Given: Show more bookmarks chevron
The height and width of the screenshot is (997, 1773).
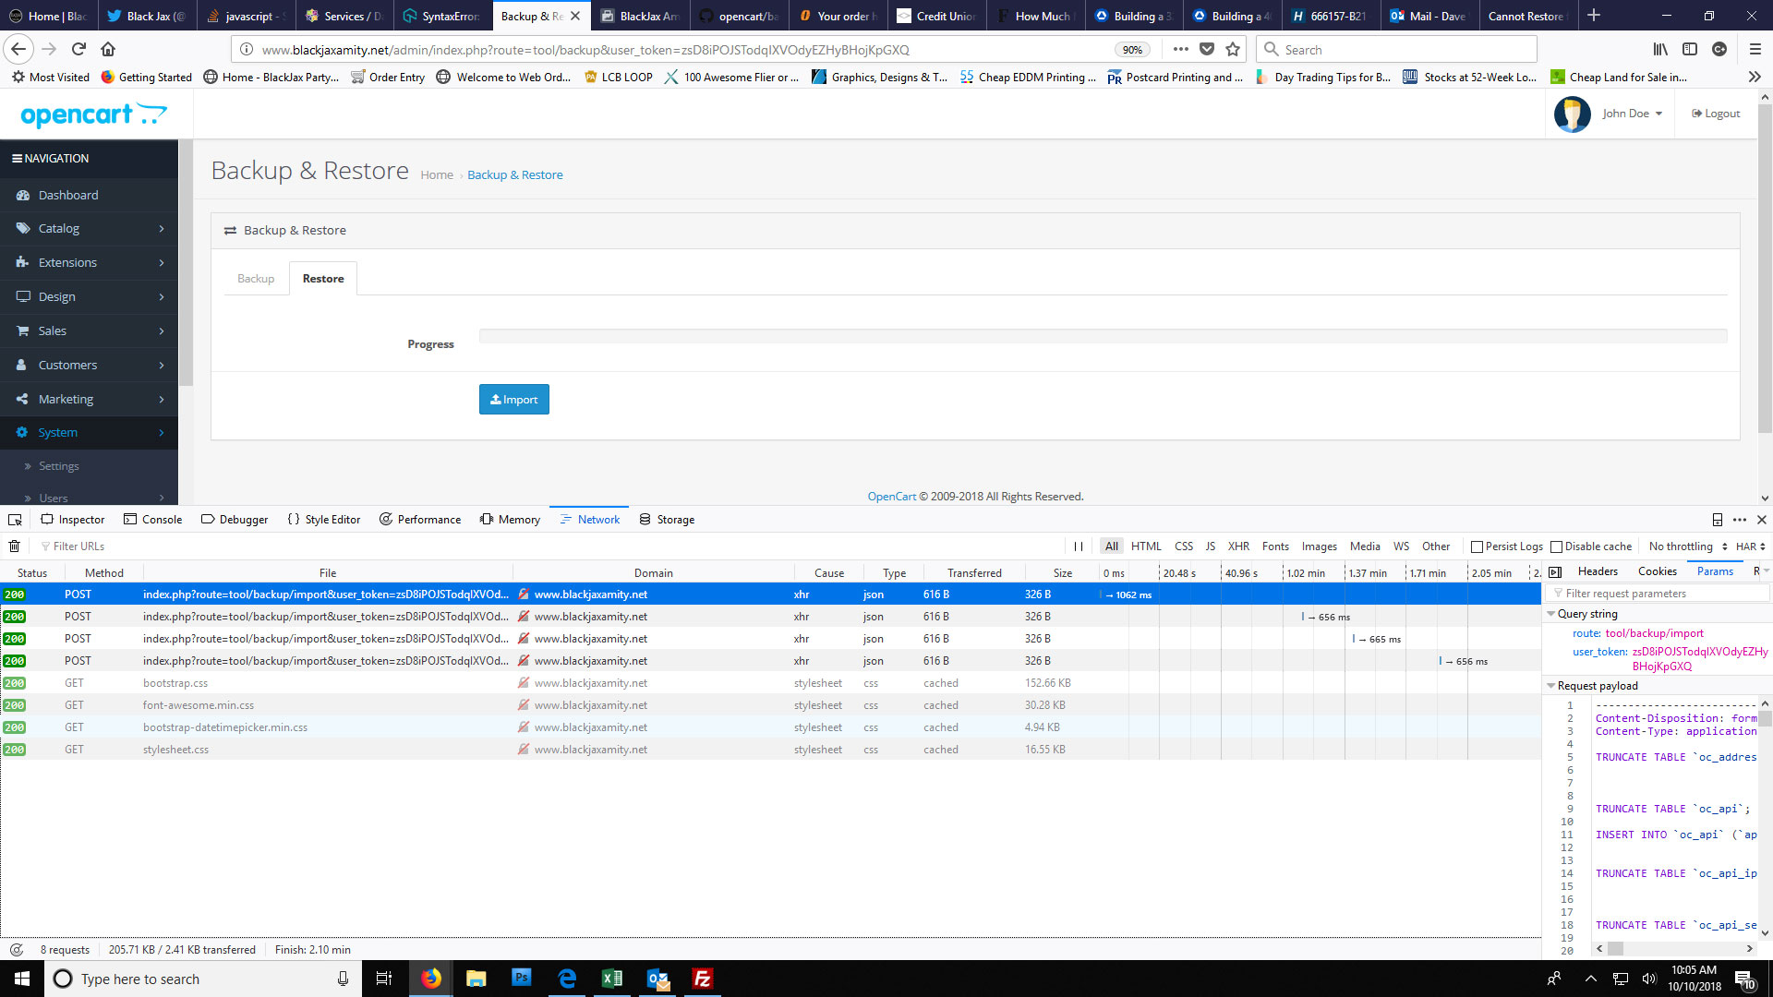Looking at the screenshot, I should tap(1755, 77).
